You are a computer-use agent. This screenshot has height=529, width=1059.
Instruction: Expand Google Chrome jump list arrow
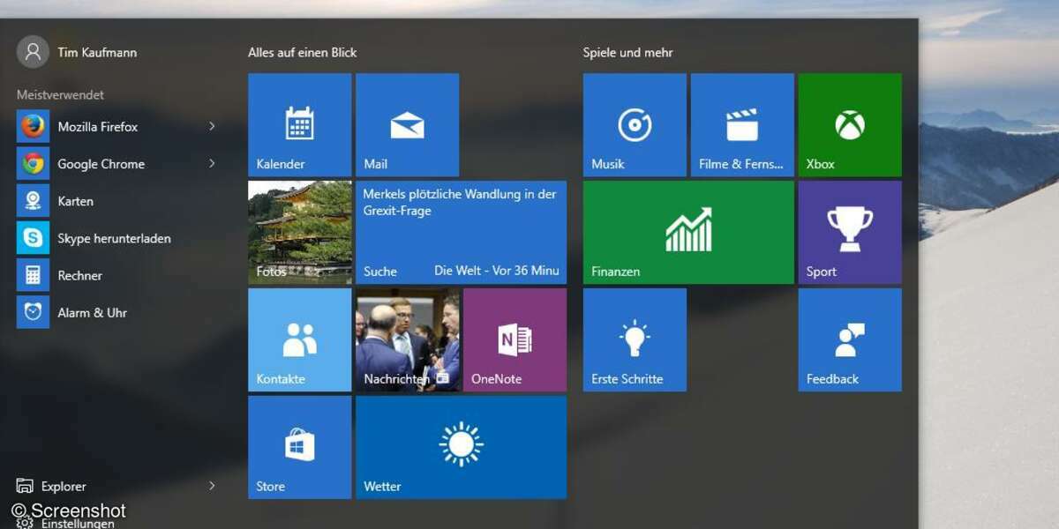point(212,164)
